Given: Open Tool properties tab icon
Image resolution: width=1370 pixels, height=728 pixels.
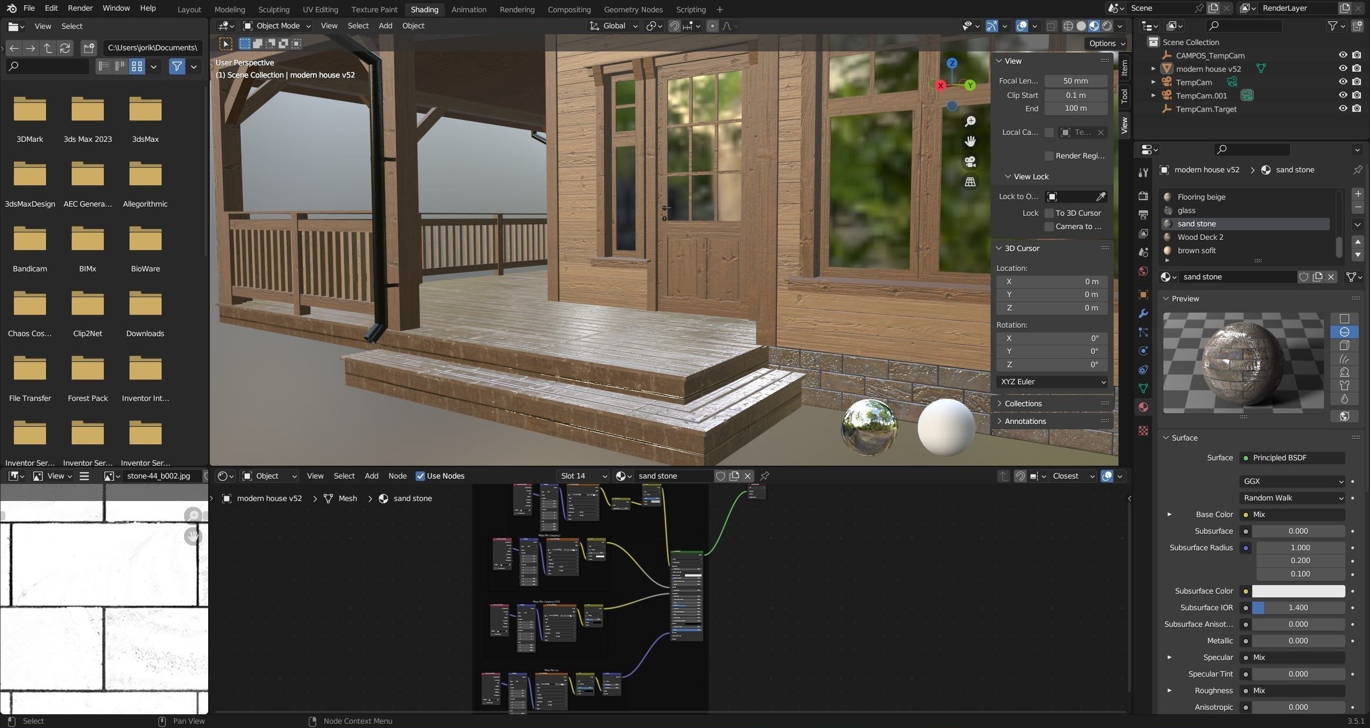Looking at the screenshot, I should pos(1143,172).
